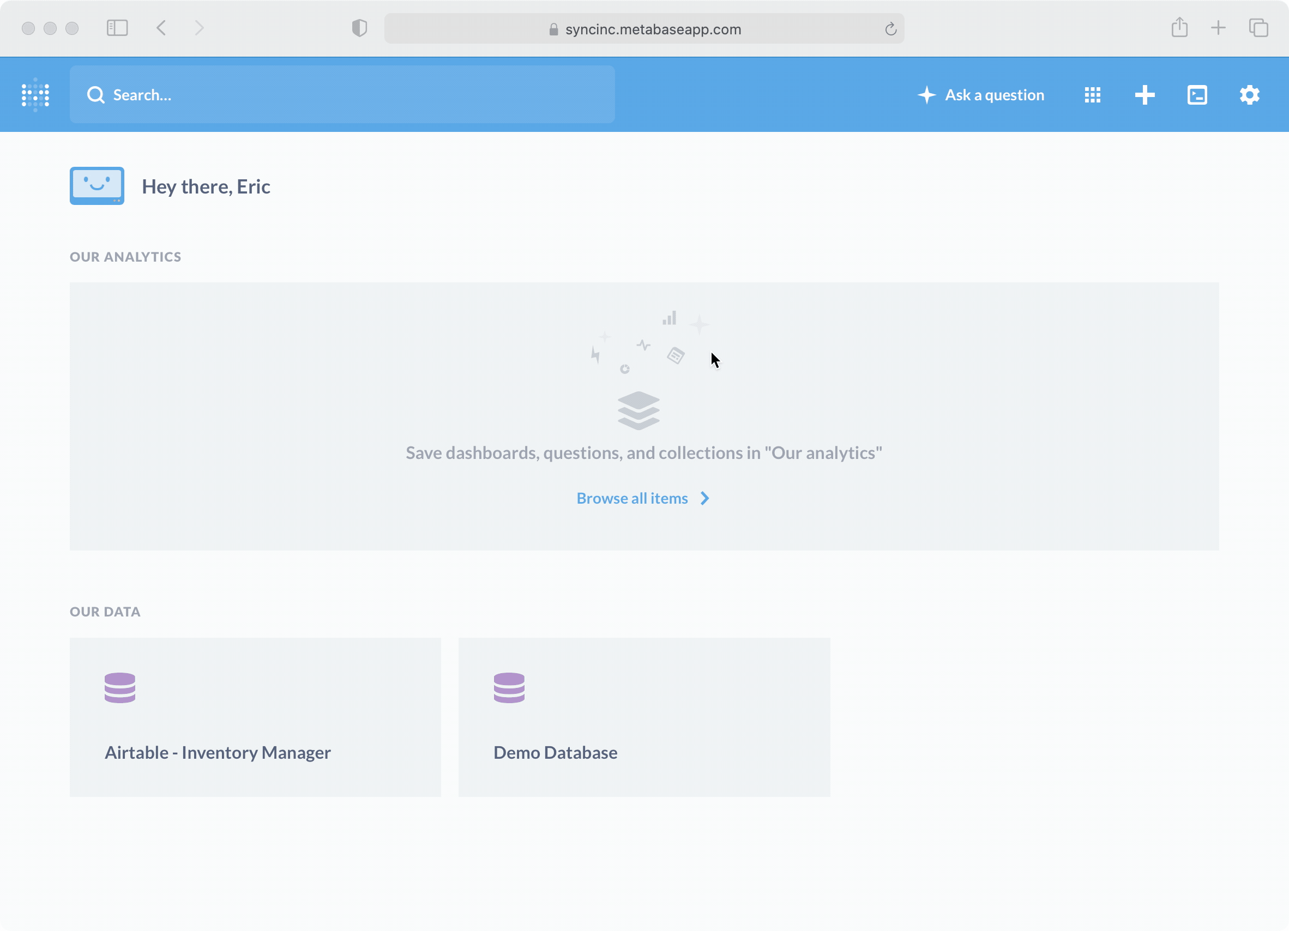The height and width of the screenshot is (931, 1289).
Task: Click Ask a question button
Action: pos(980,95)
